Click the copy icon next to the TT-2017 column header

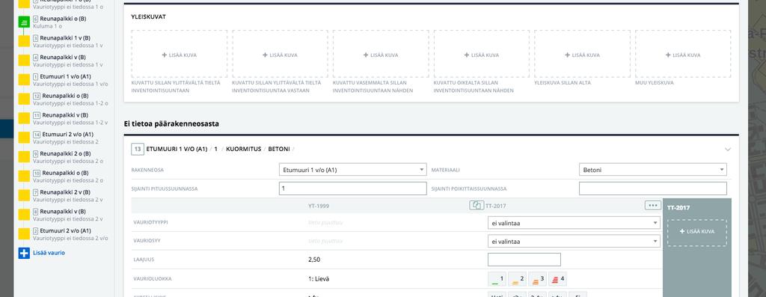477,206
